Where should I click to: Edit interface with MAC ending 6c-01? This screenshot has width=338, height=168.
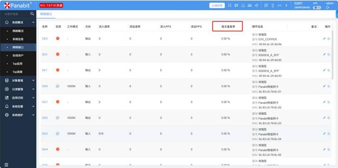pos(324,86)
